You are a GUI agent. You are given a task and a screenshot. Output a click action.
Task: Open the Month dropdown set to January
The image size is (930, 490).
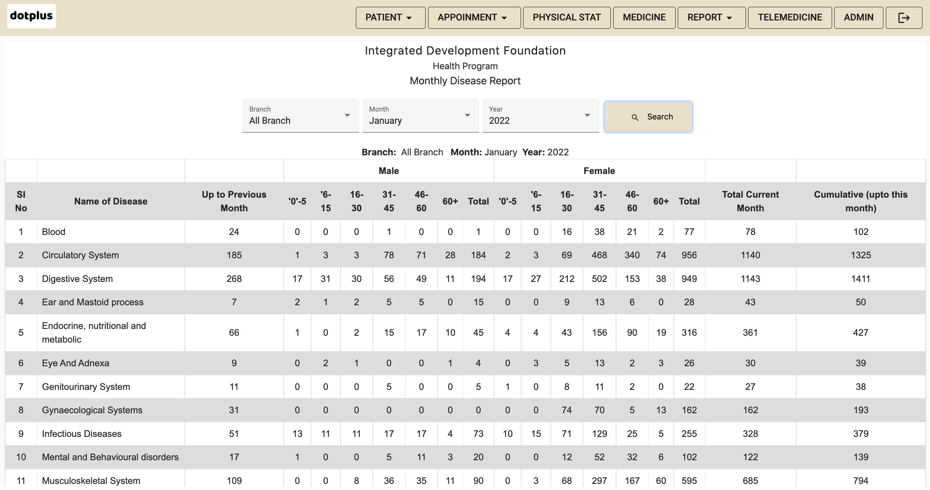[x=420, y=116]
